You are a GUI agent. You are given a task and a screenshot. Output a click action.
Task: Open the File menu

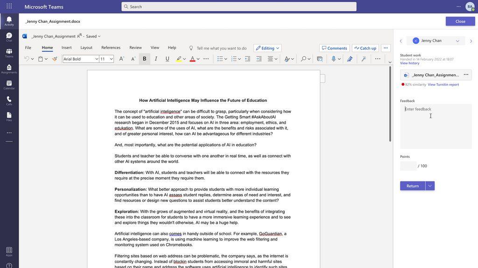tap(28, 48)
